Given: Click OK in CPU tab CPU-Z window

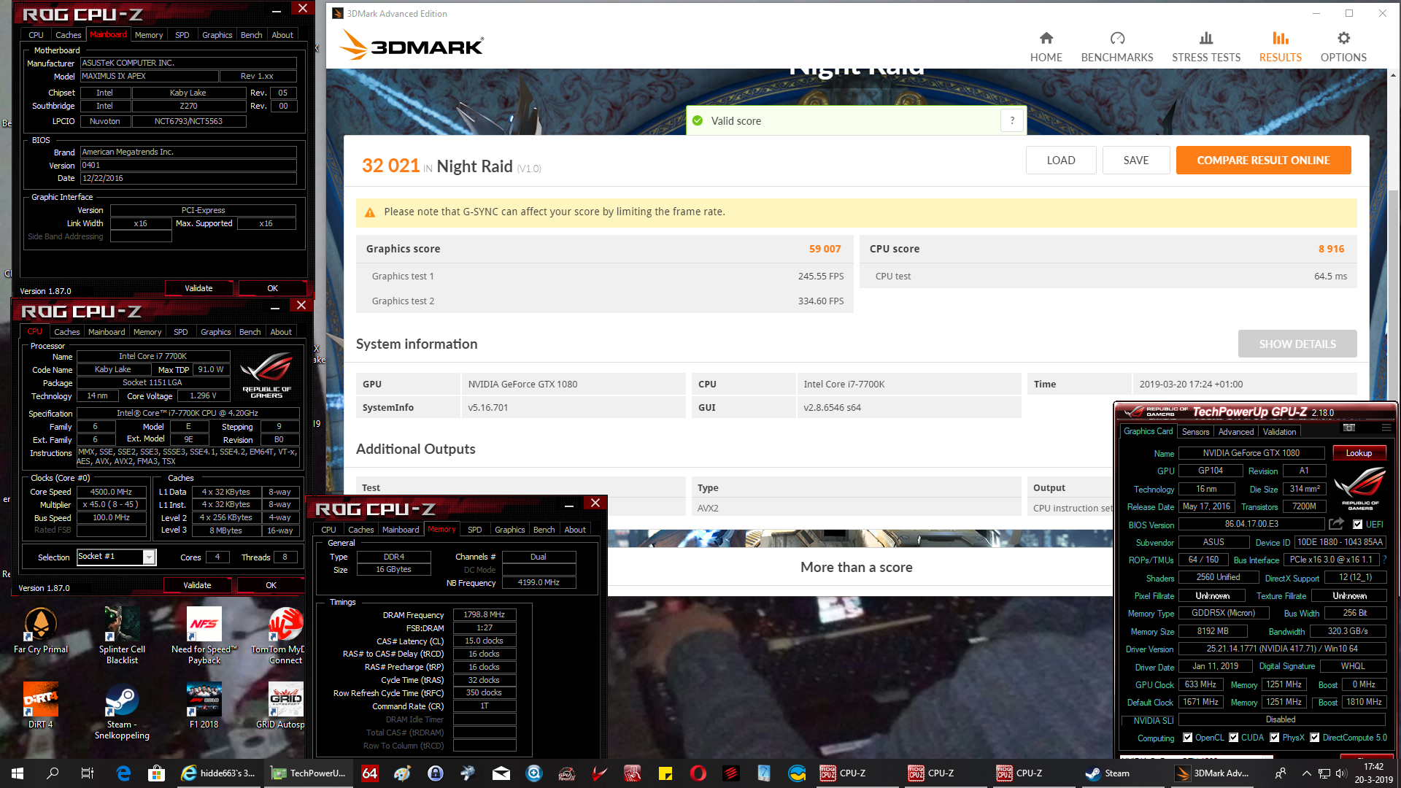Looking at the screenshot, I should click(x=271, y=585).
